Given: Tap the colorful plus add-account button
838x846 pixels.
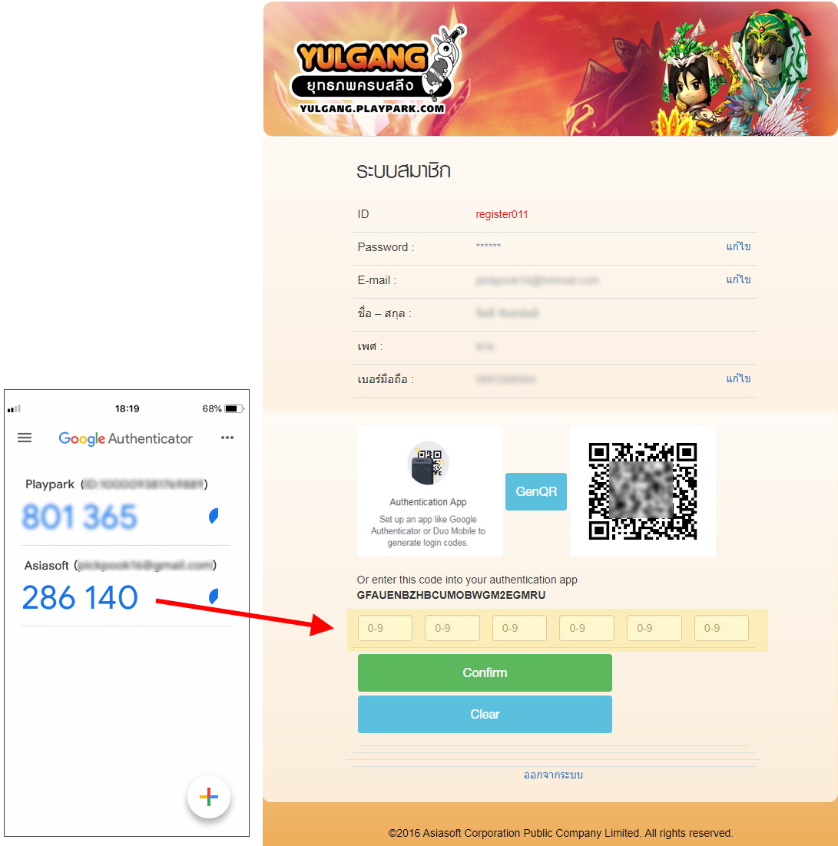Looking at the screenshot, I should tap(208, 797).
